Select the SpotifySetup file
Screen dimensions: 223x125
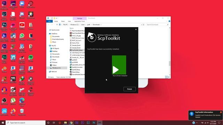click(76, 69)
